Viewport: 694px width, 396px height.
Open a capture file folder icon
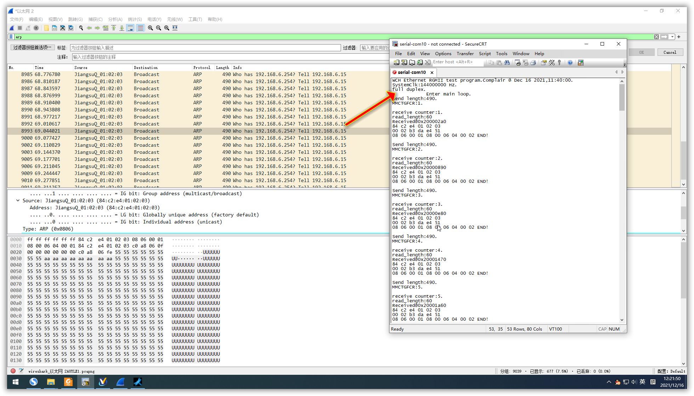[46, 28]
